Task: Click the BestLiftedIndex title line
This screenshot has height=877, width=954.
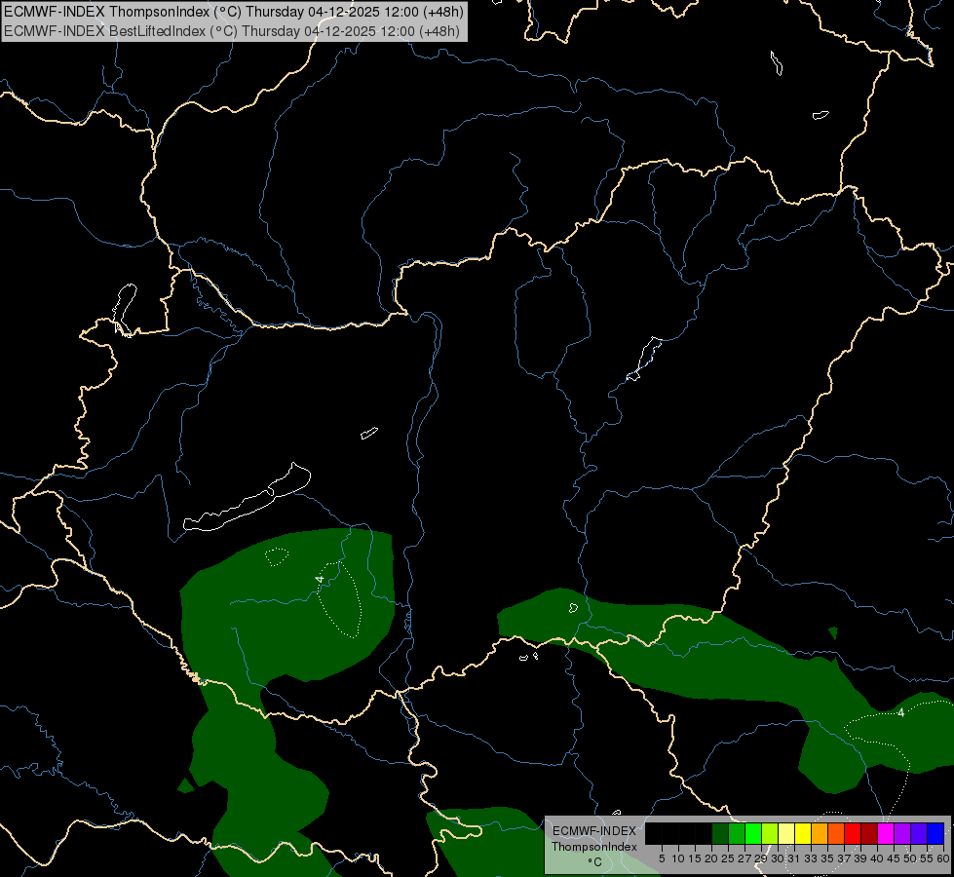Action: [232, 31]
